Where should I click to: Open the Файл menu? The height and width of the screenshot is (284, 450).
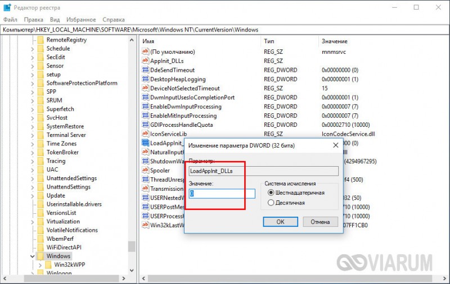pos(10,20)
